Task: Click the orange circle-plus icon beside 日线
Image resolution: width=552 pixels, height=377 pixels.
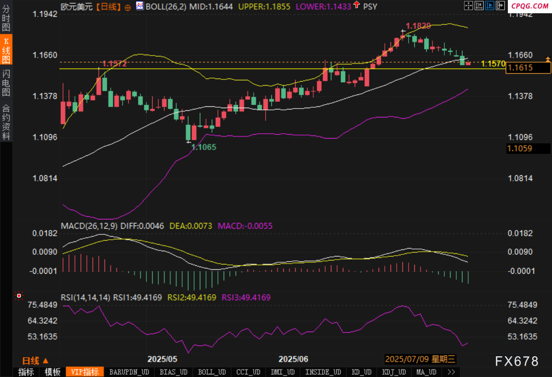Action: 128,7
